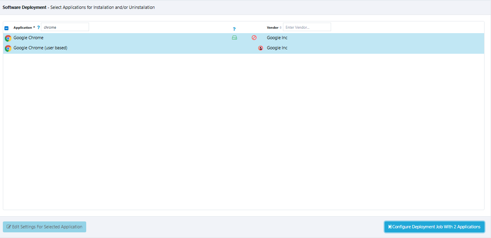Click the red prohibited icon in Google Chrome row
Screen dimensions: 491x238
[254, 38]
